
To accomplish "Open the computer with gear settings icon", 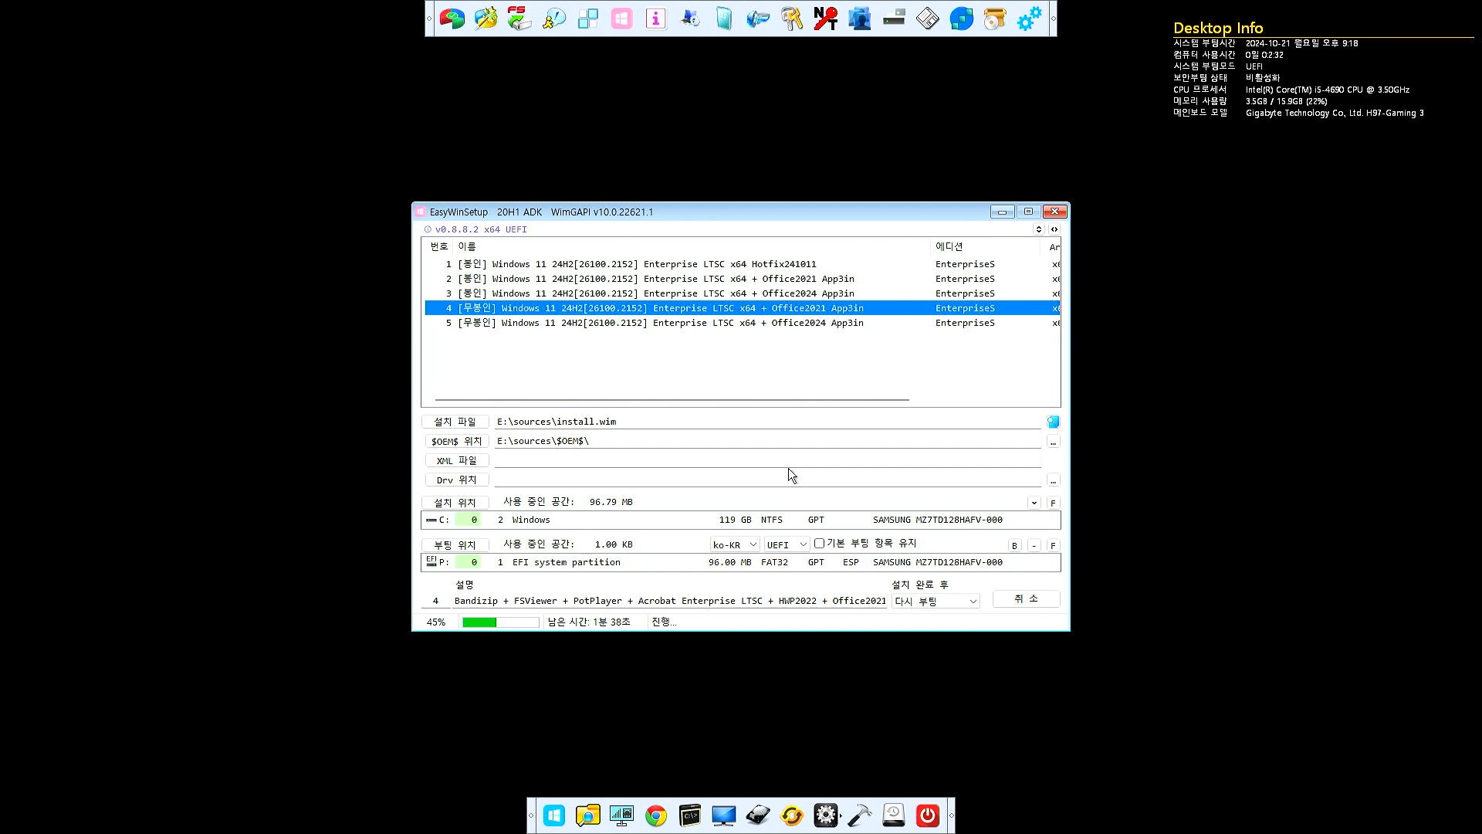I will click(x=690, y=19).
